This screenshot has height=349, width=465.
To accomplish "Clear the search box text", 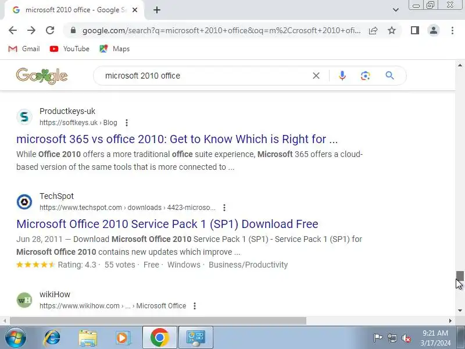I will pos(316,76).
